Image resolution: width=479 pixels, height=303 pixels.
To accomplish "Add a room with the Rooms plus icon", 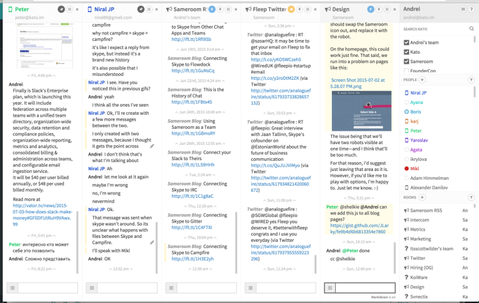I will tap(422, 198).
